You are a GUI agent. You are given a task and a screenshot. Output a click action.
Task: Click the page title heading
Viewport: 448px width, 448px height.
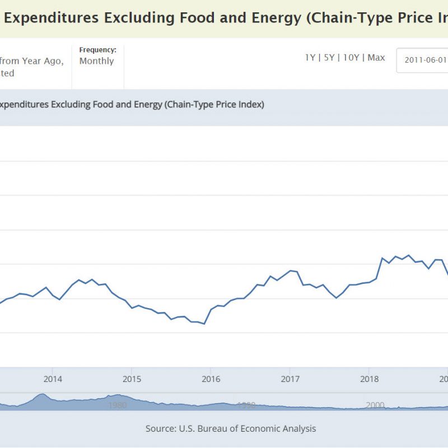click(x=224, y=18)
